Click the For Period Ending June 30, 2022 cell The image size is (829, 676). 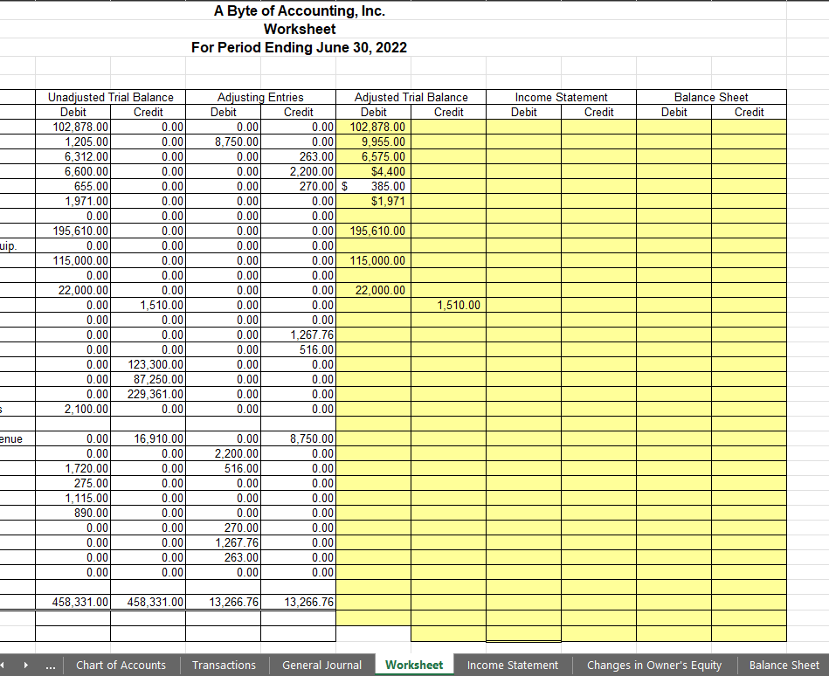coord(300,47)
